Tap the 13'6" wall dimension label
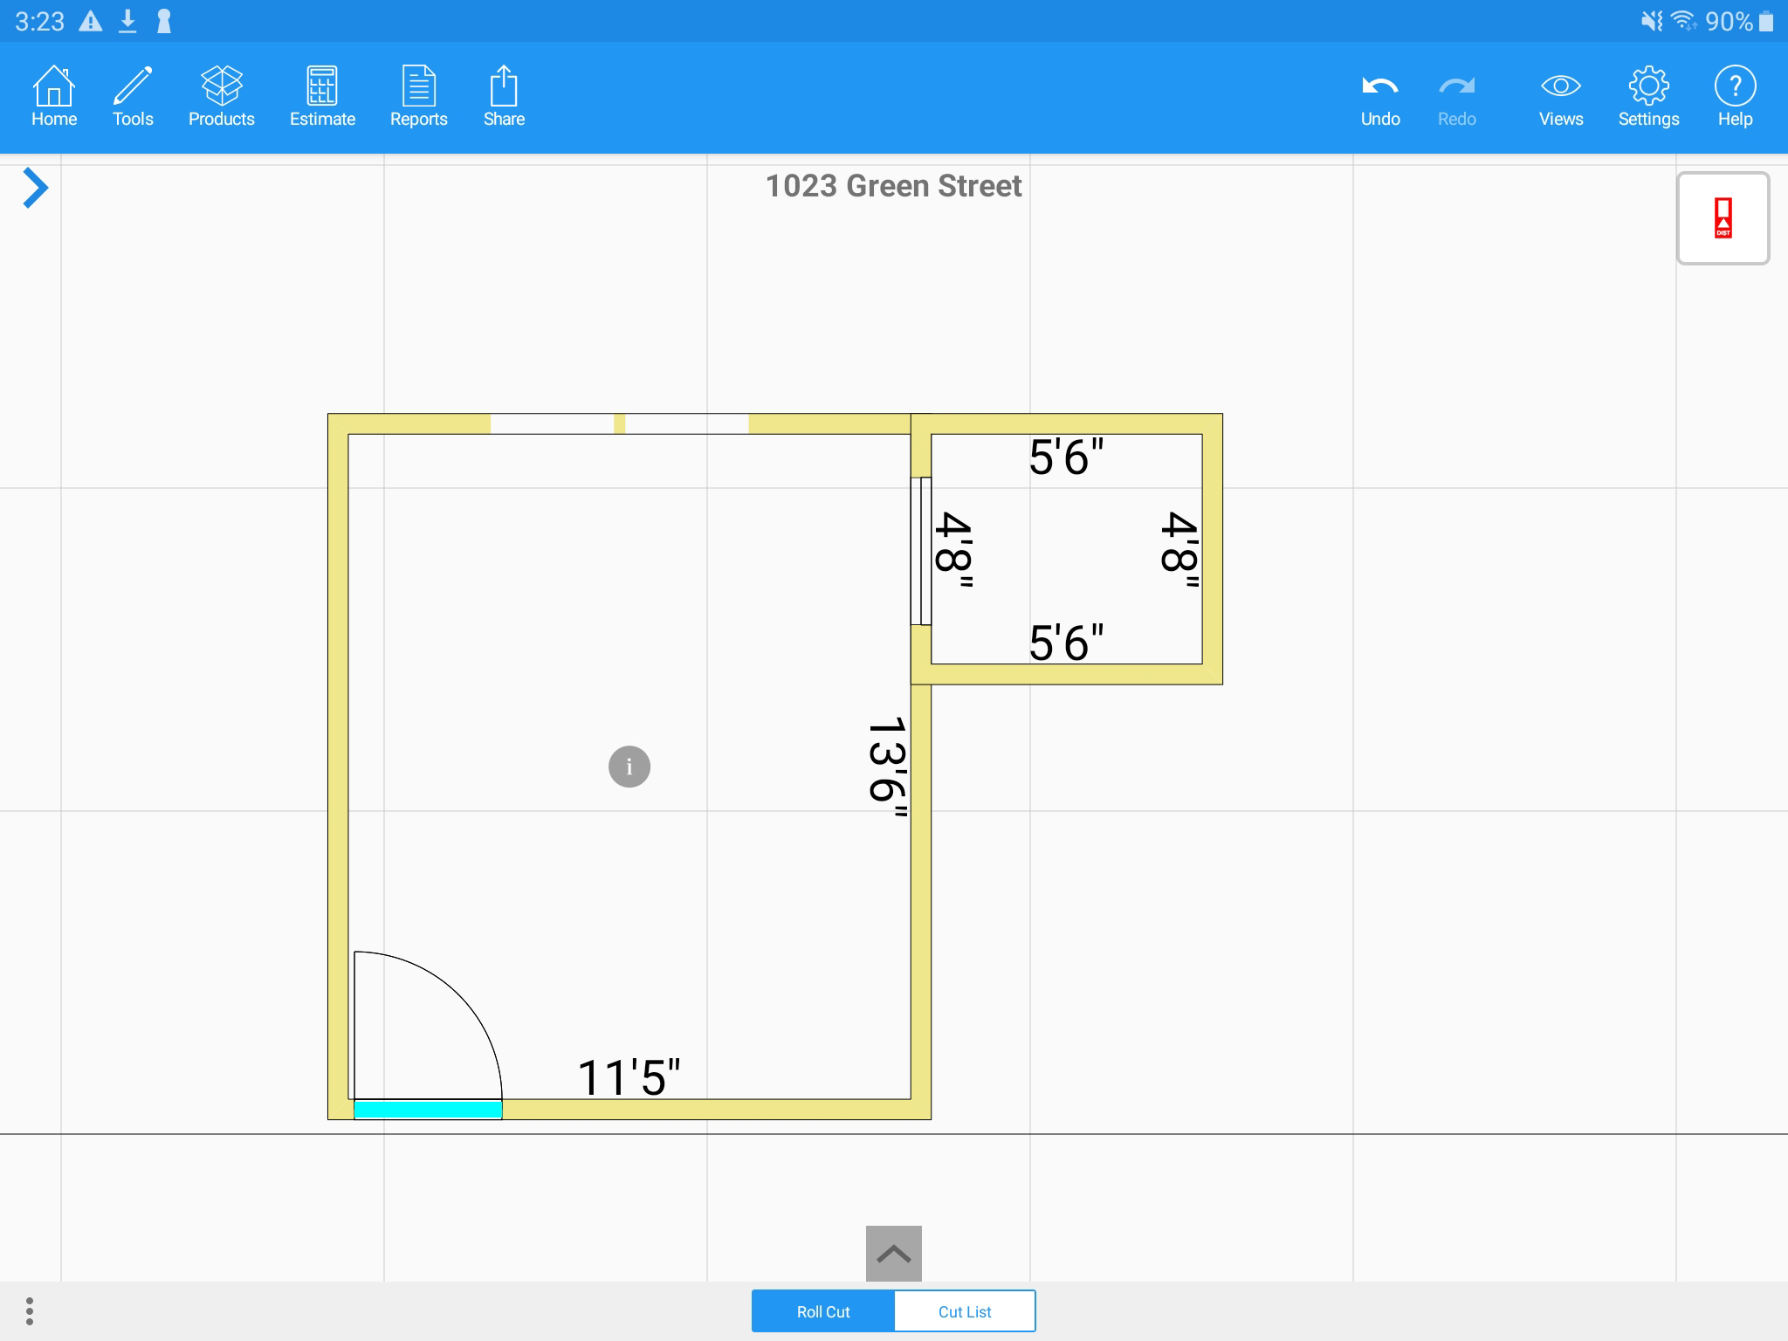 click(x=887, y=767)
